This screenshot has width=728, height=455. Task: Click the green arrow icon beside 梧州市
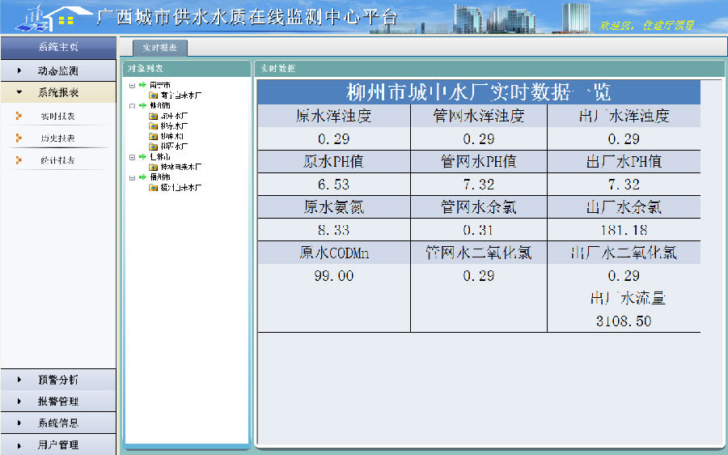tap(142, 176)
